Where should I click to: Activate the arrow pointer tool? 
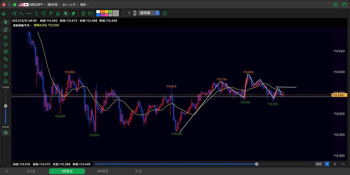(x=66, y=13)
